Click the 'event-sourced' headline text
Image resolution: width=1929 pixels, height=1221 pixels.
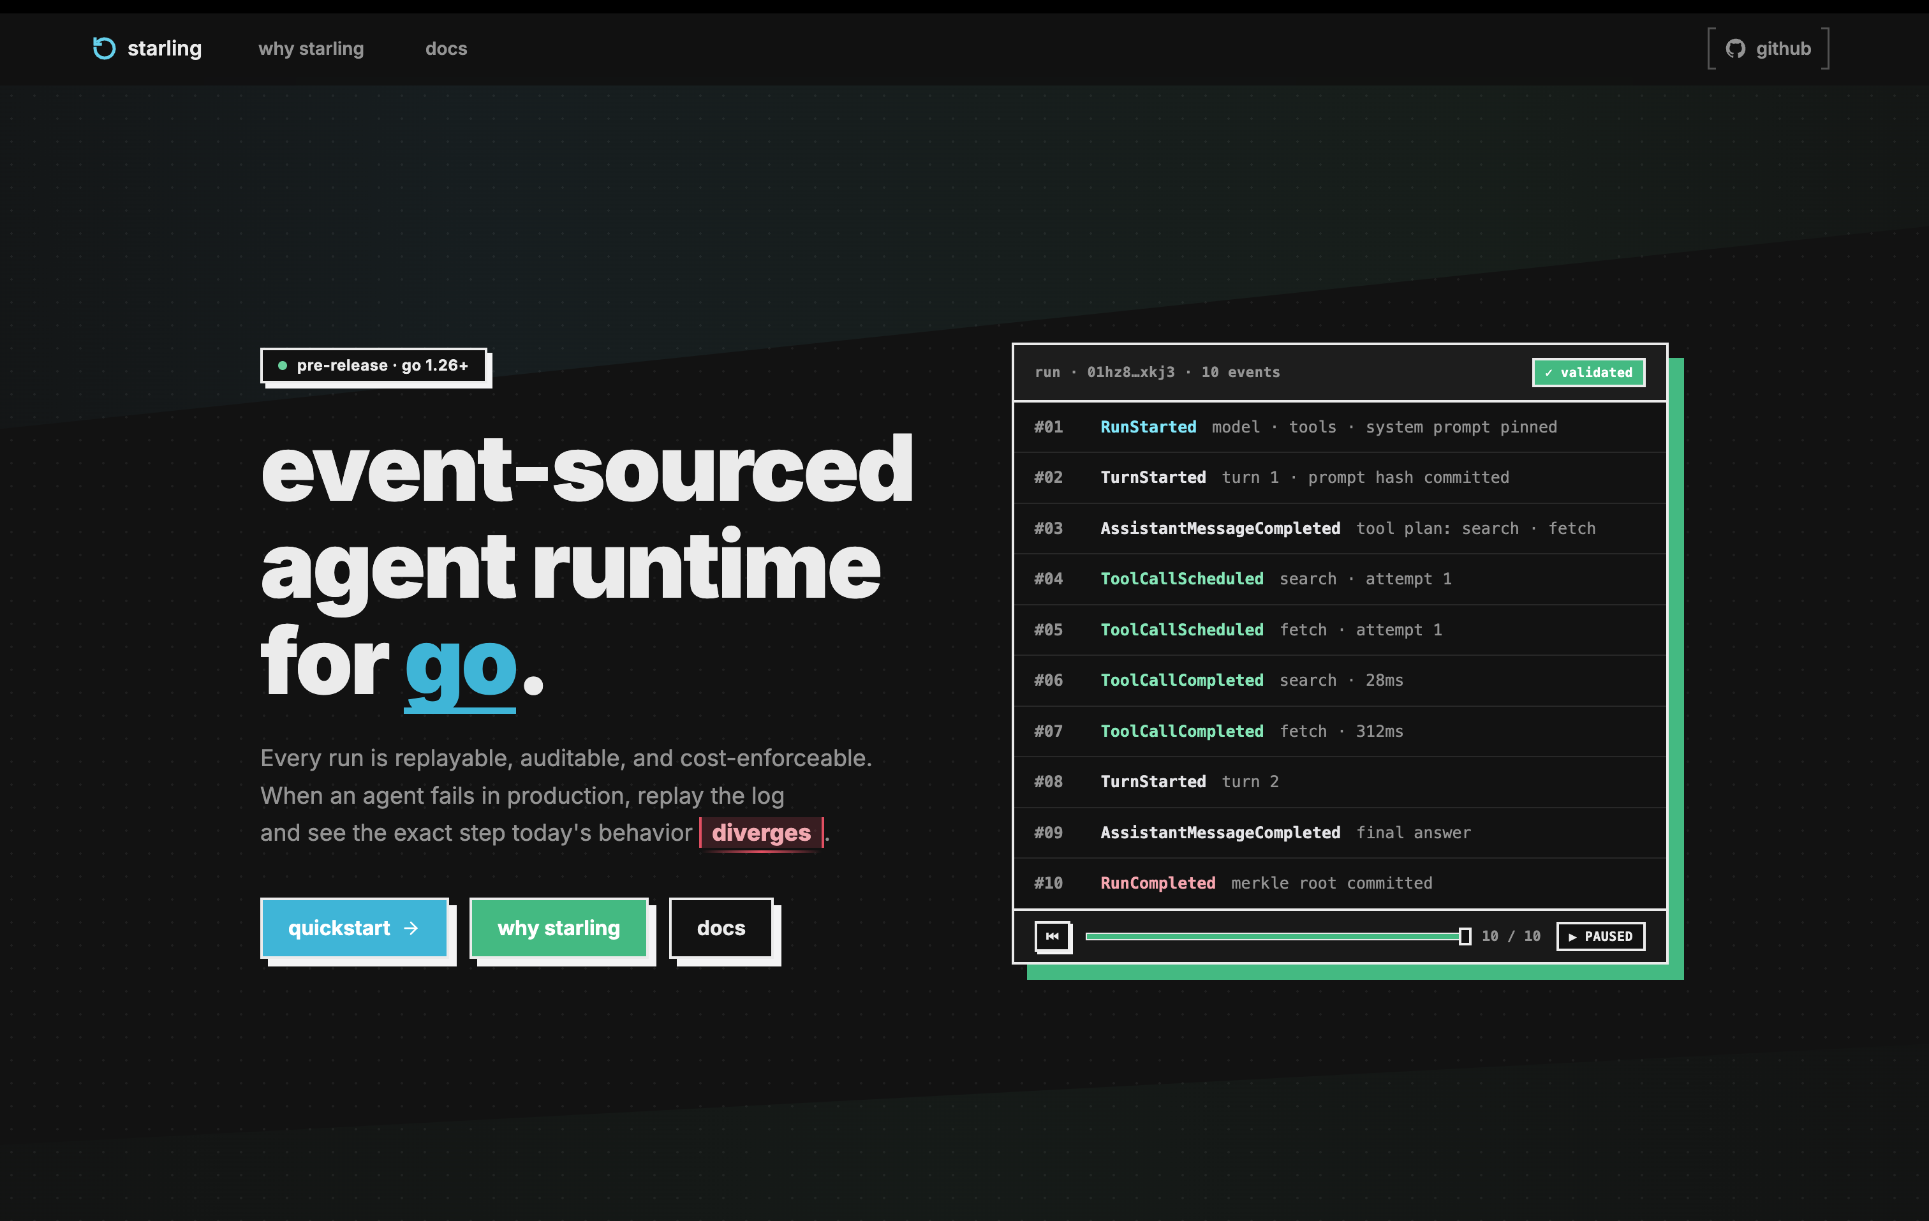(x=586, y=470)
